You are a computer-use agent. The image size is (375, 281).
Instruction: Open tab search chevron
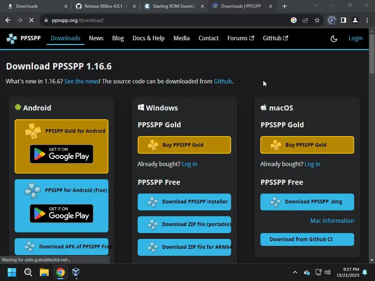[316, 5]
